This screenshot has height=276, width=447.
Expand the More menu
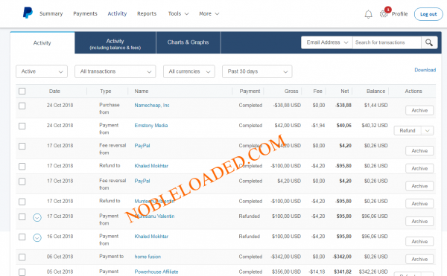click(209, 13)
